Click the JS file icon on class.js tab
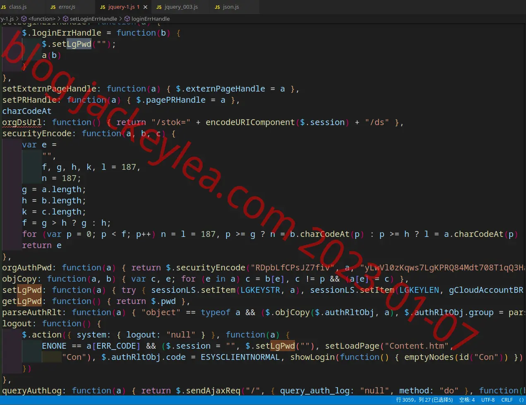 click(4, 7)
